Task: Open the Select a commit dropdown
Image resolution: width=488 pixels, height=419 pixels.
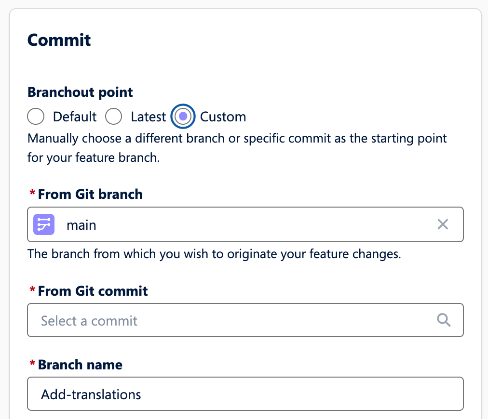Action: [x=236, y=320]
